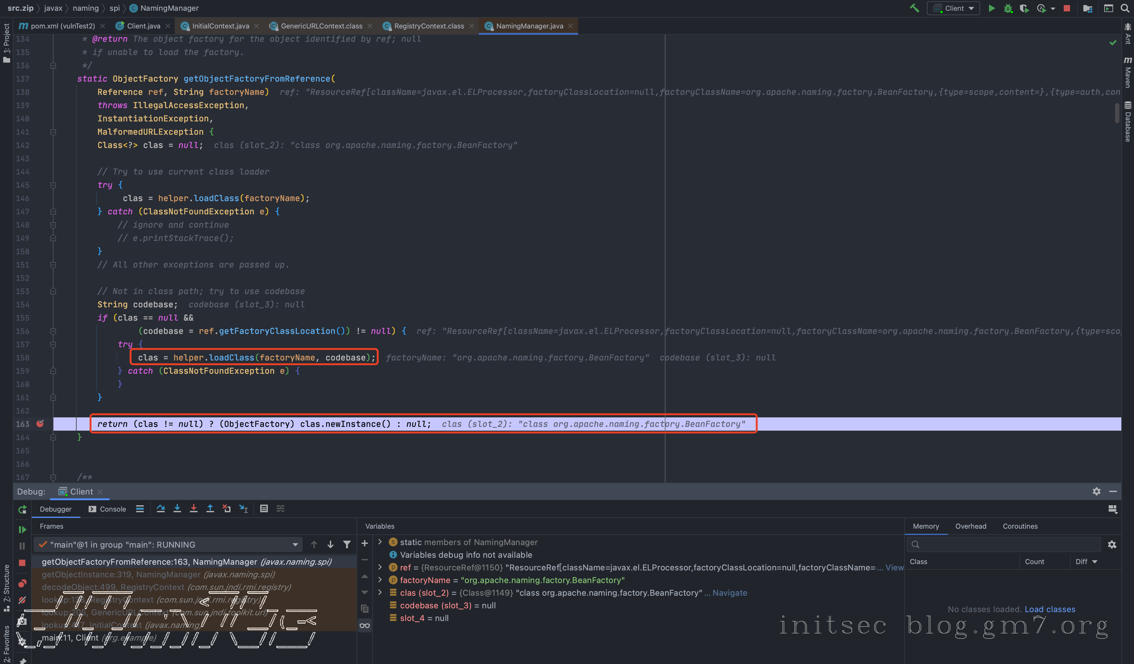Click Evaluate Expression calculator icon
This screenshot has width=1134, height=664.
click(264, 508)
